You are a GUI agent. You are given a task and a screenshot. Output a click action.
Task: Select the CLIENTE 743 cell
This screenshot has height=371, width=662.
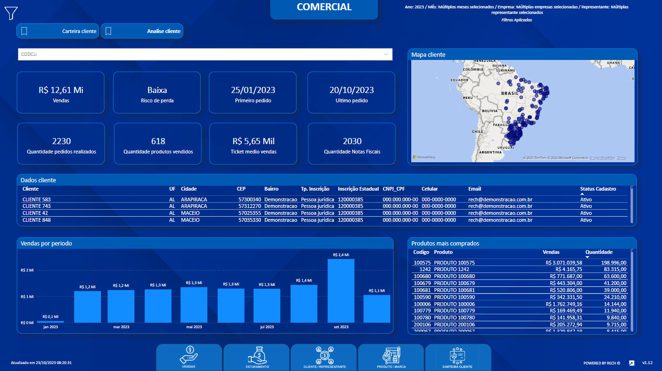(37, 206)
